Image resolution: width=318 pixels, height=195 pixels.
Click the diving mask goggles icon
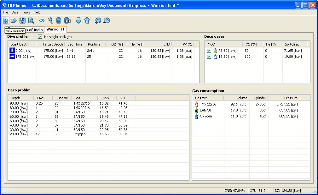click(x=42, y=20)
